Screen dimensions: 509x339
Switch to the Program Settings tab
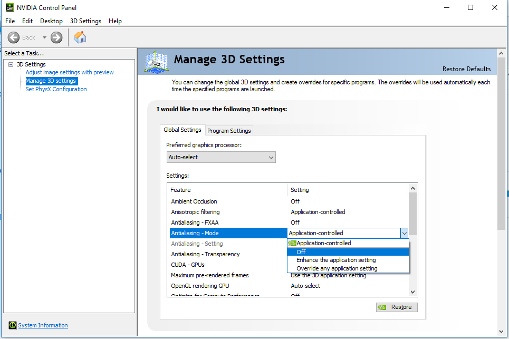coord(229,131)
